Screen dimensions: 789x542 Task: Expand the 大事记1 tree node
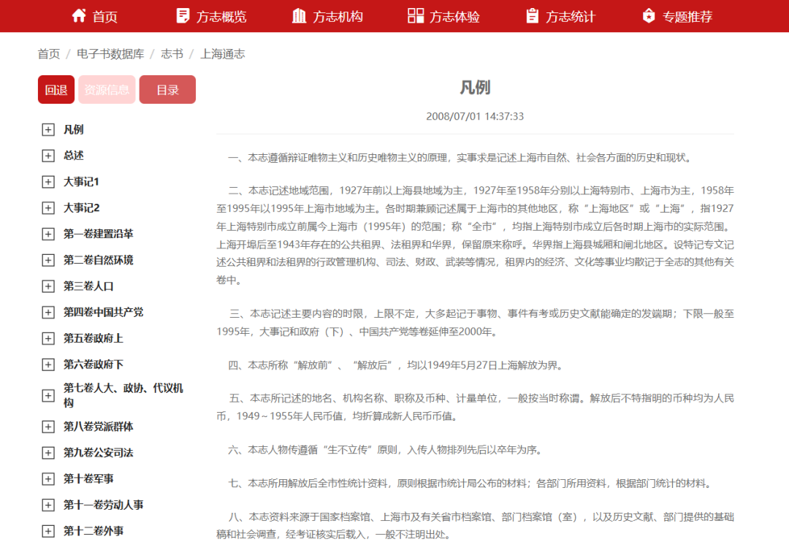47,182
